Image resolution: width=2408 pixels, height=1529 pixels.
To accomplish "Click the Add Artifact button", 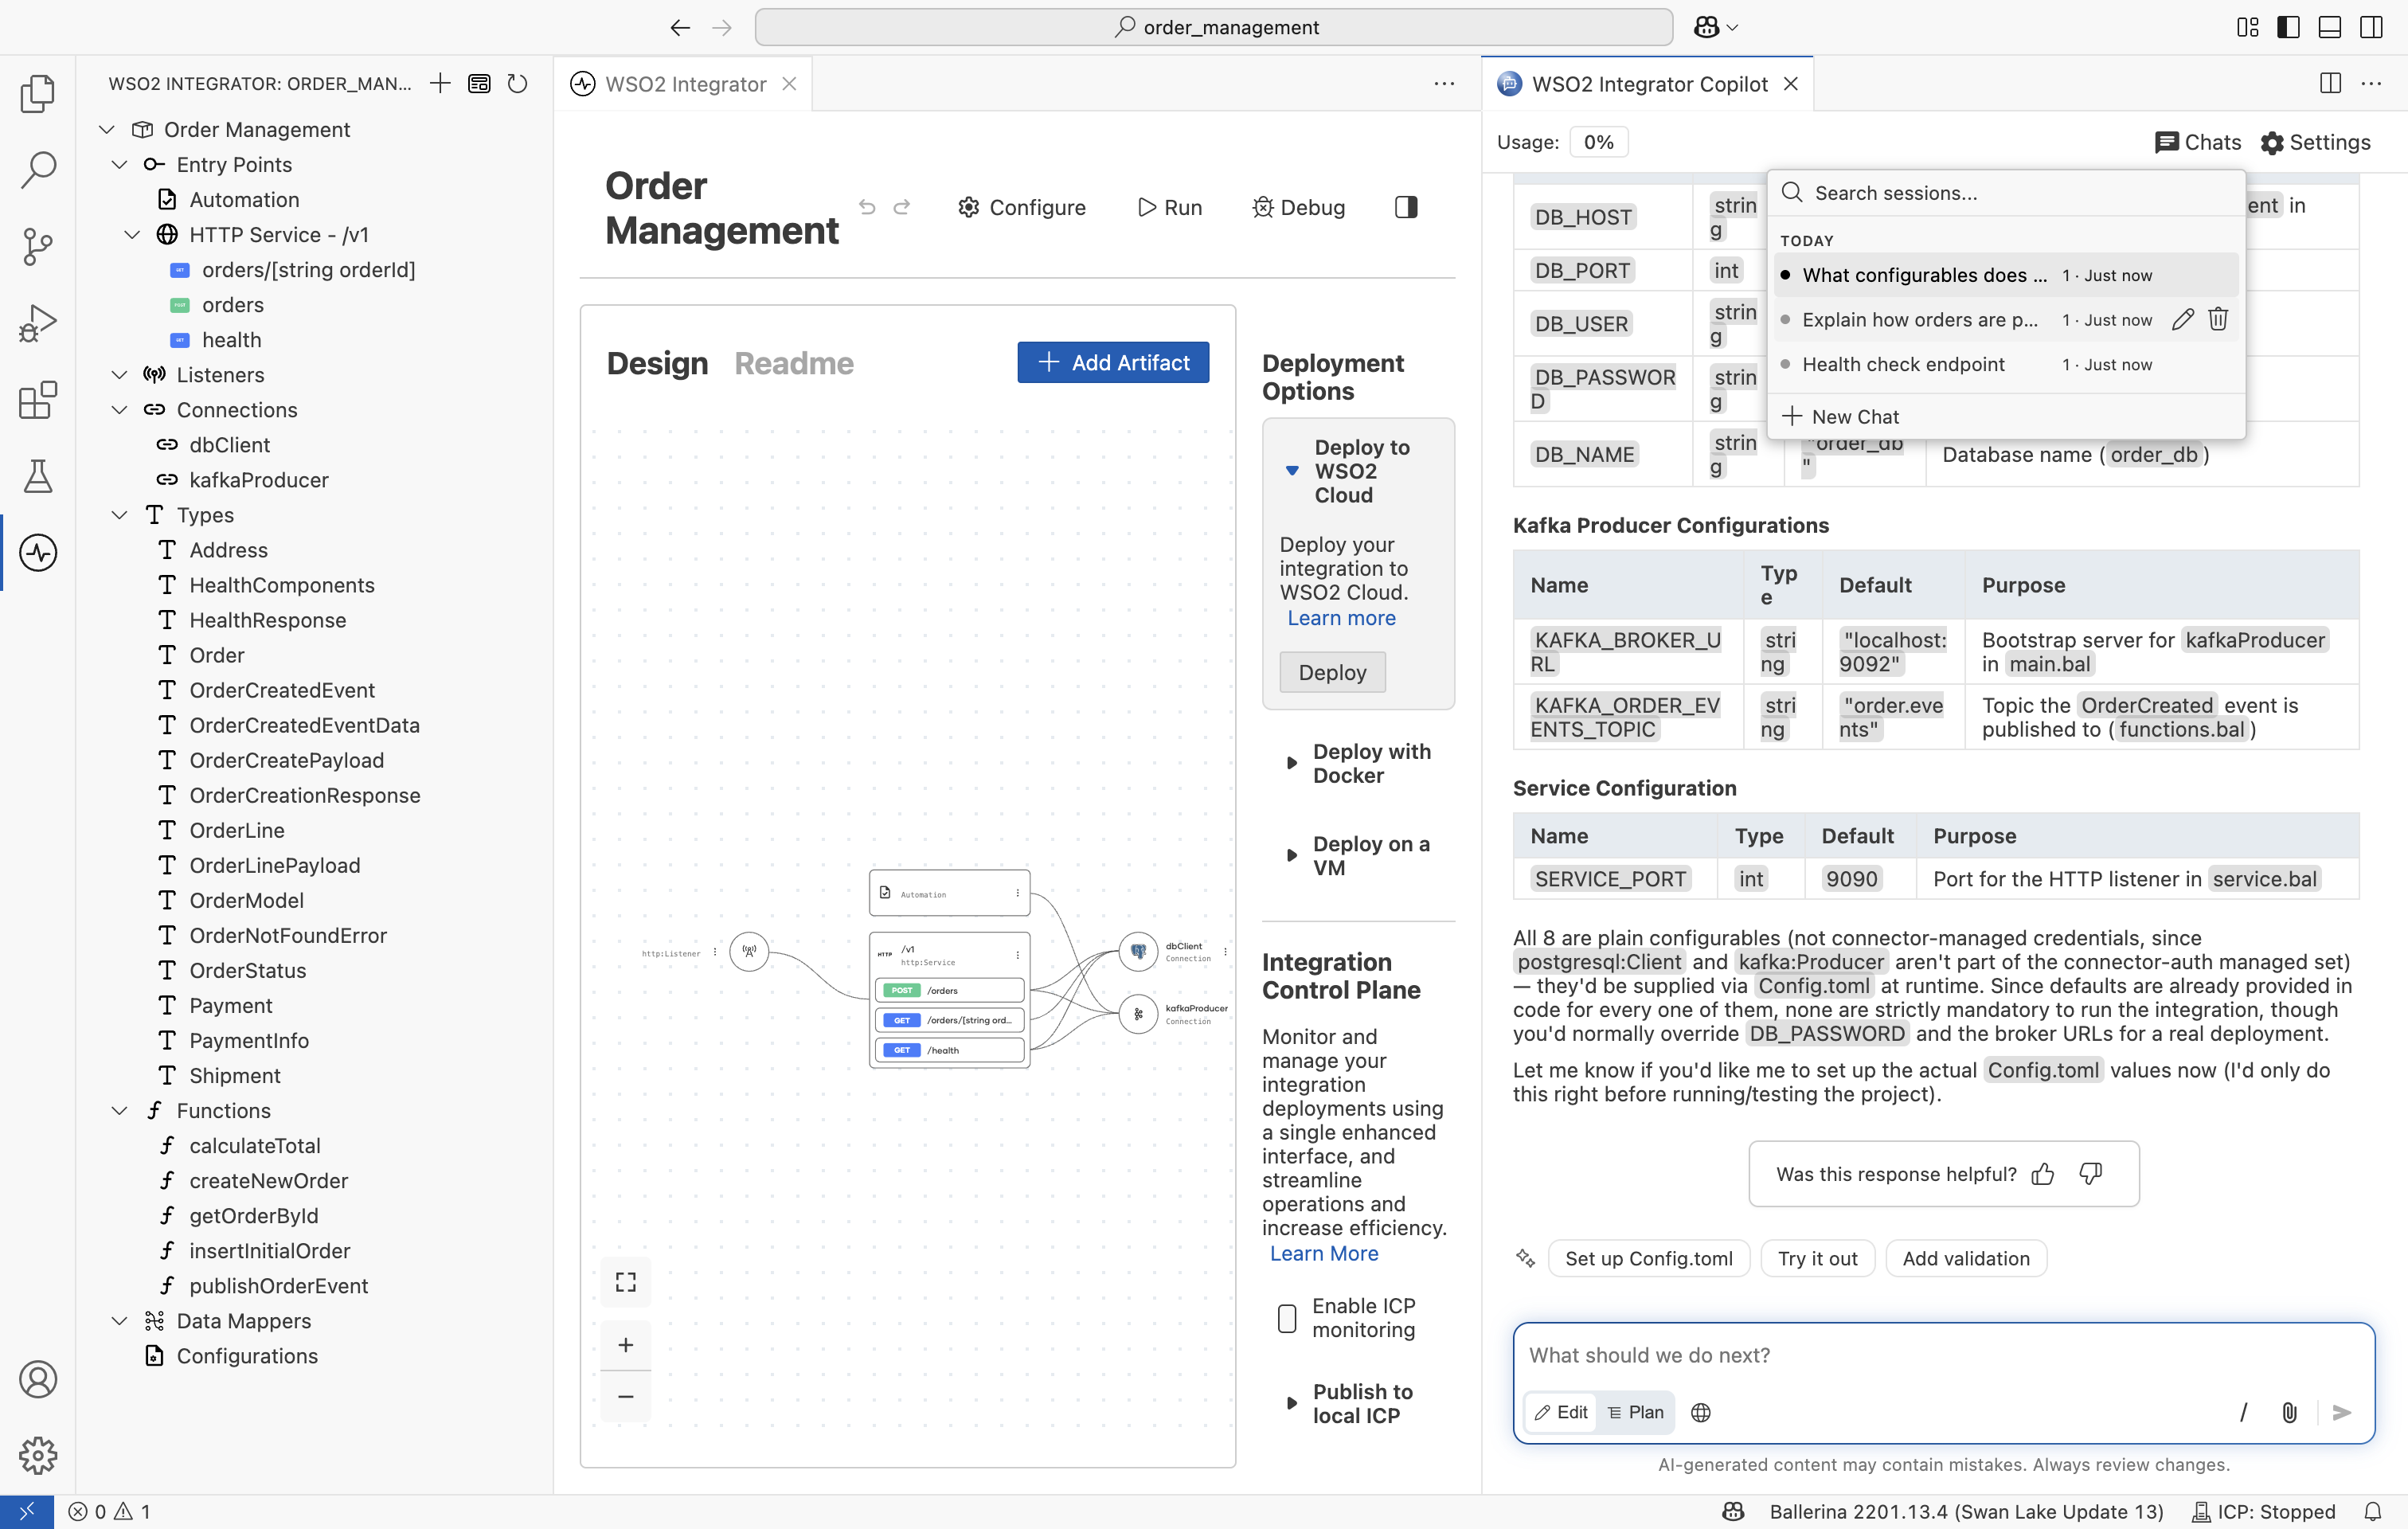I will click(1113, 362).
